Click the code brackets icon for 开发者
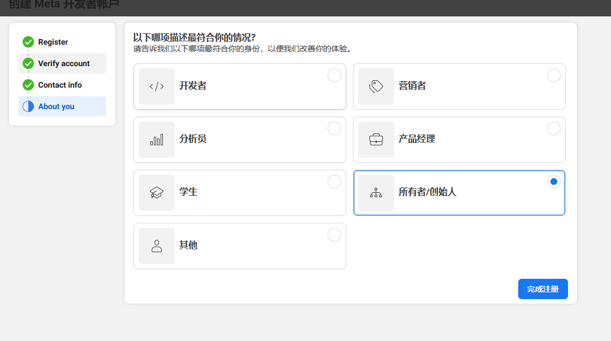The height and width of the screenshot is (341, 611). 157,86
